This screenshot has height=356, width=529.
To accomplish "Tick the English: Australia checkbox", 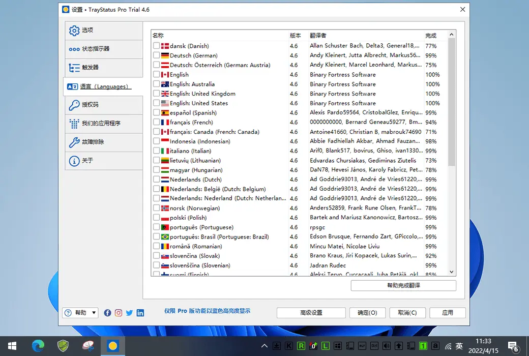I will point(156,84).
